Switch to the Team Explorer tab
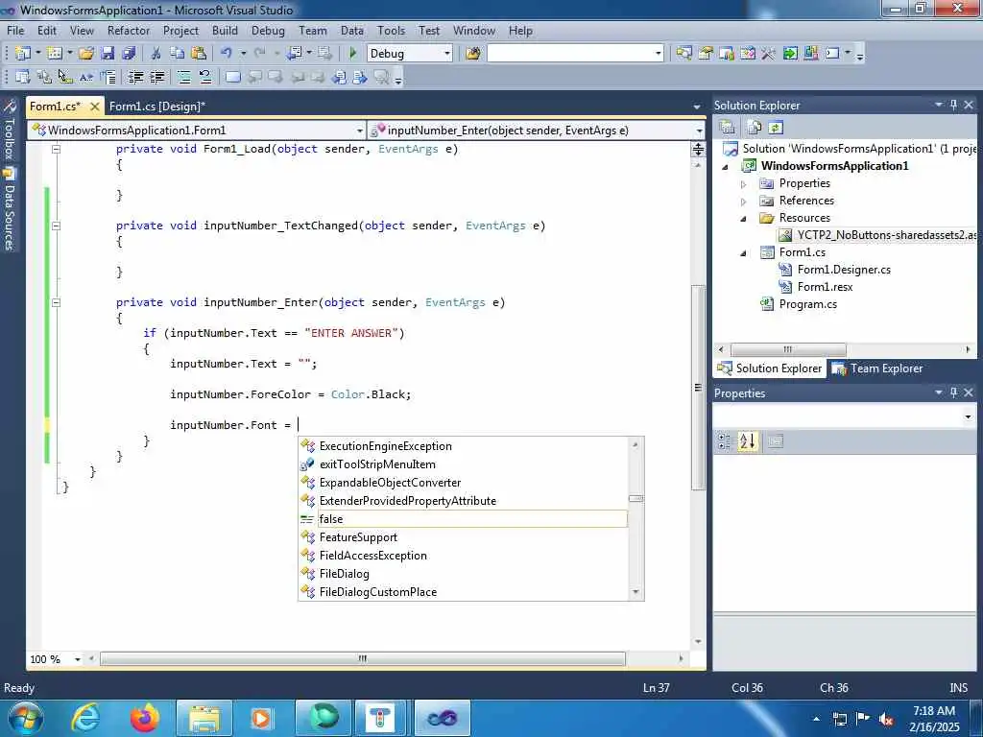This screenshot has width=983, height=737. tap(877, 368)
